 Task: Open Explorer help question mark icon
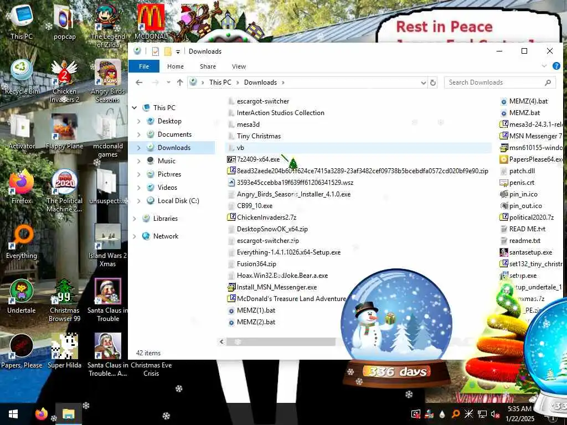[x=556, y=66]
